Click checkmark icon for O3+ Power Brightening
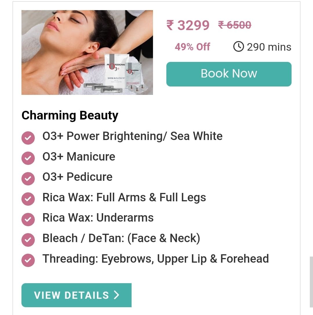Viewport: 313px width, 315px height. 28,138
